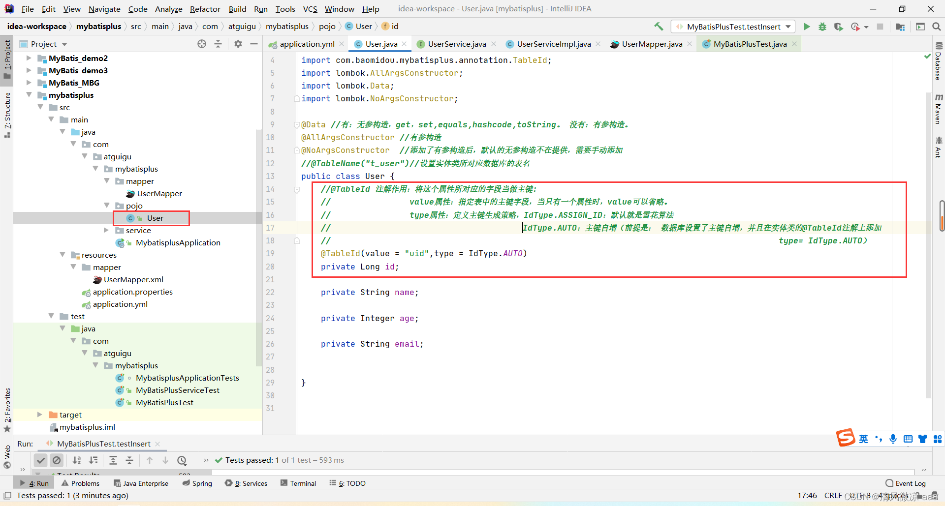The width and height of the screenshot is (945, 506).
Task: Expand the MyBatis_demo2 module in the tree
Action: pyautogui.click(x=29, y=58)
